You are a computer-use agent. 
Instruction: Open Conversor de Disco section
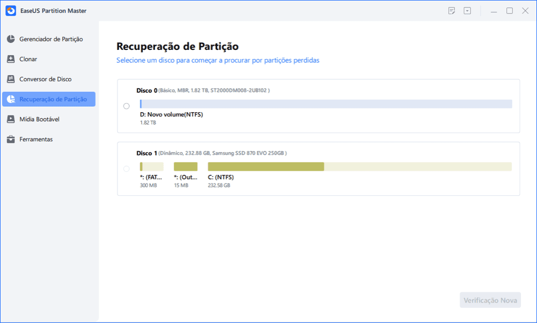pos(49,79)
